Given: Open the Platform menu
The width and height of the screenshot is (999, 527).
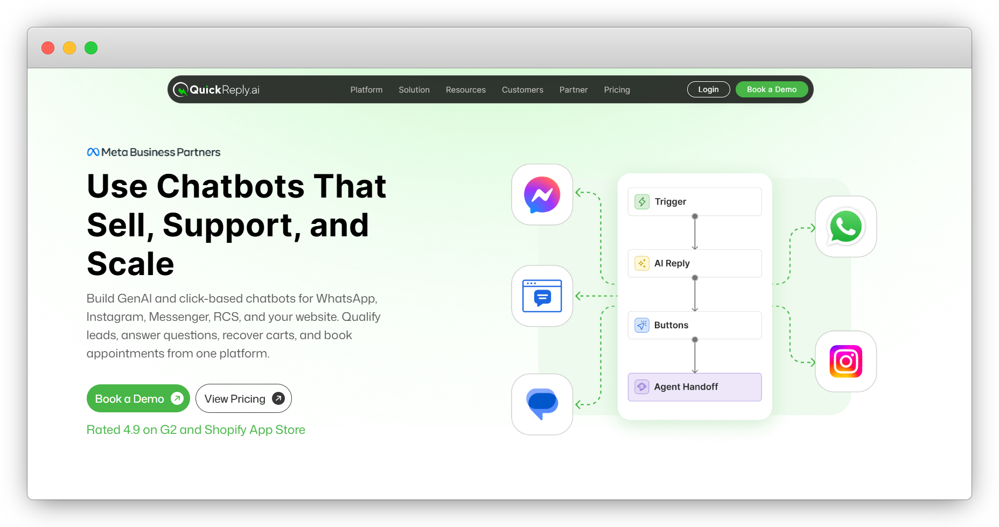Looking at the screenshot, I should tap(366, 90).
